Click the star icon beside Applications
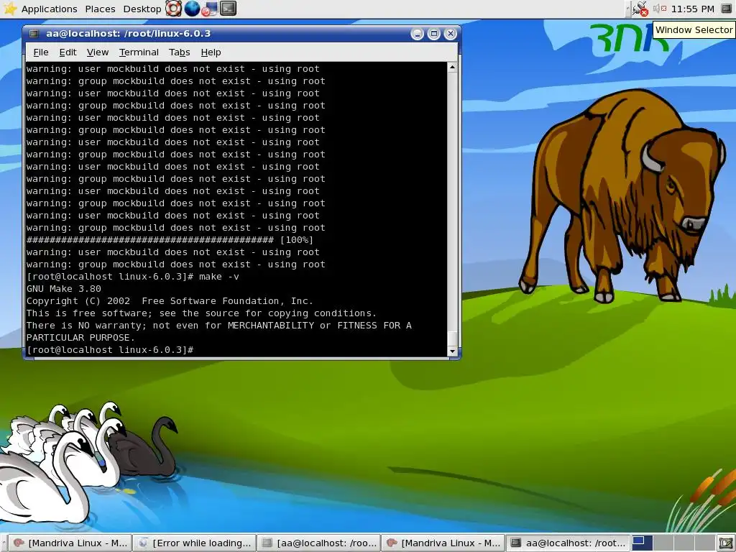Viewport: 736px width, 552px height. tap(10, 9)
